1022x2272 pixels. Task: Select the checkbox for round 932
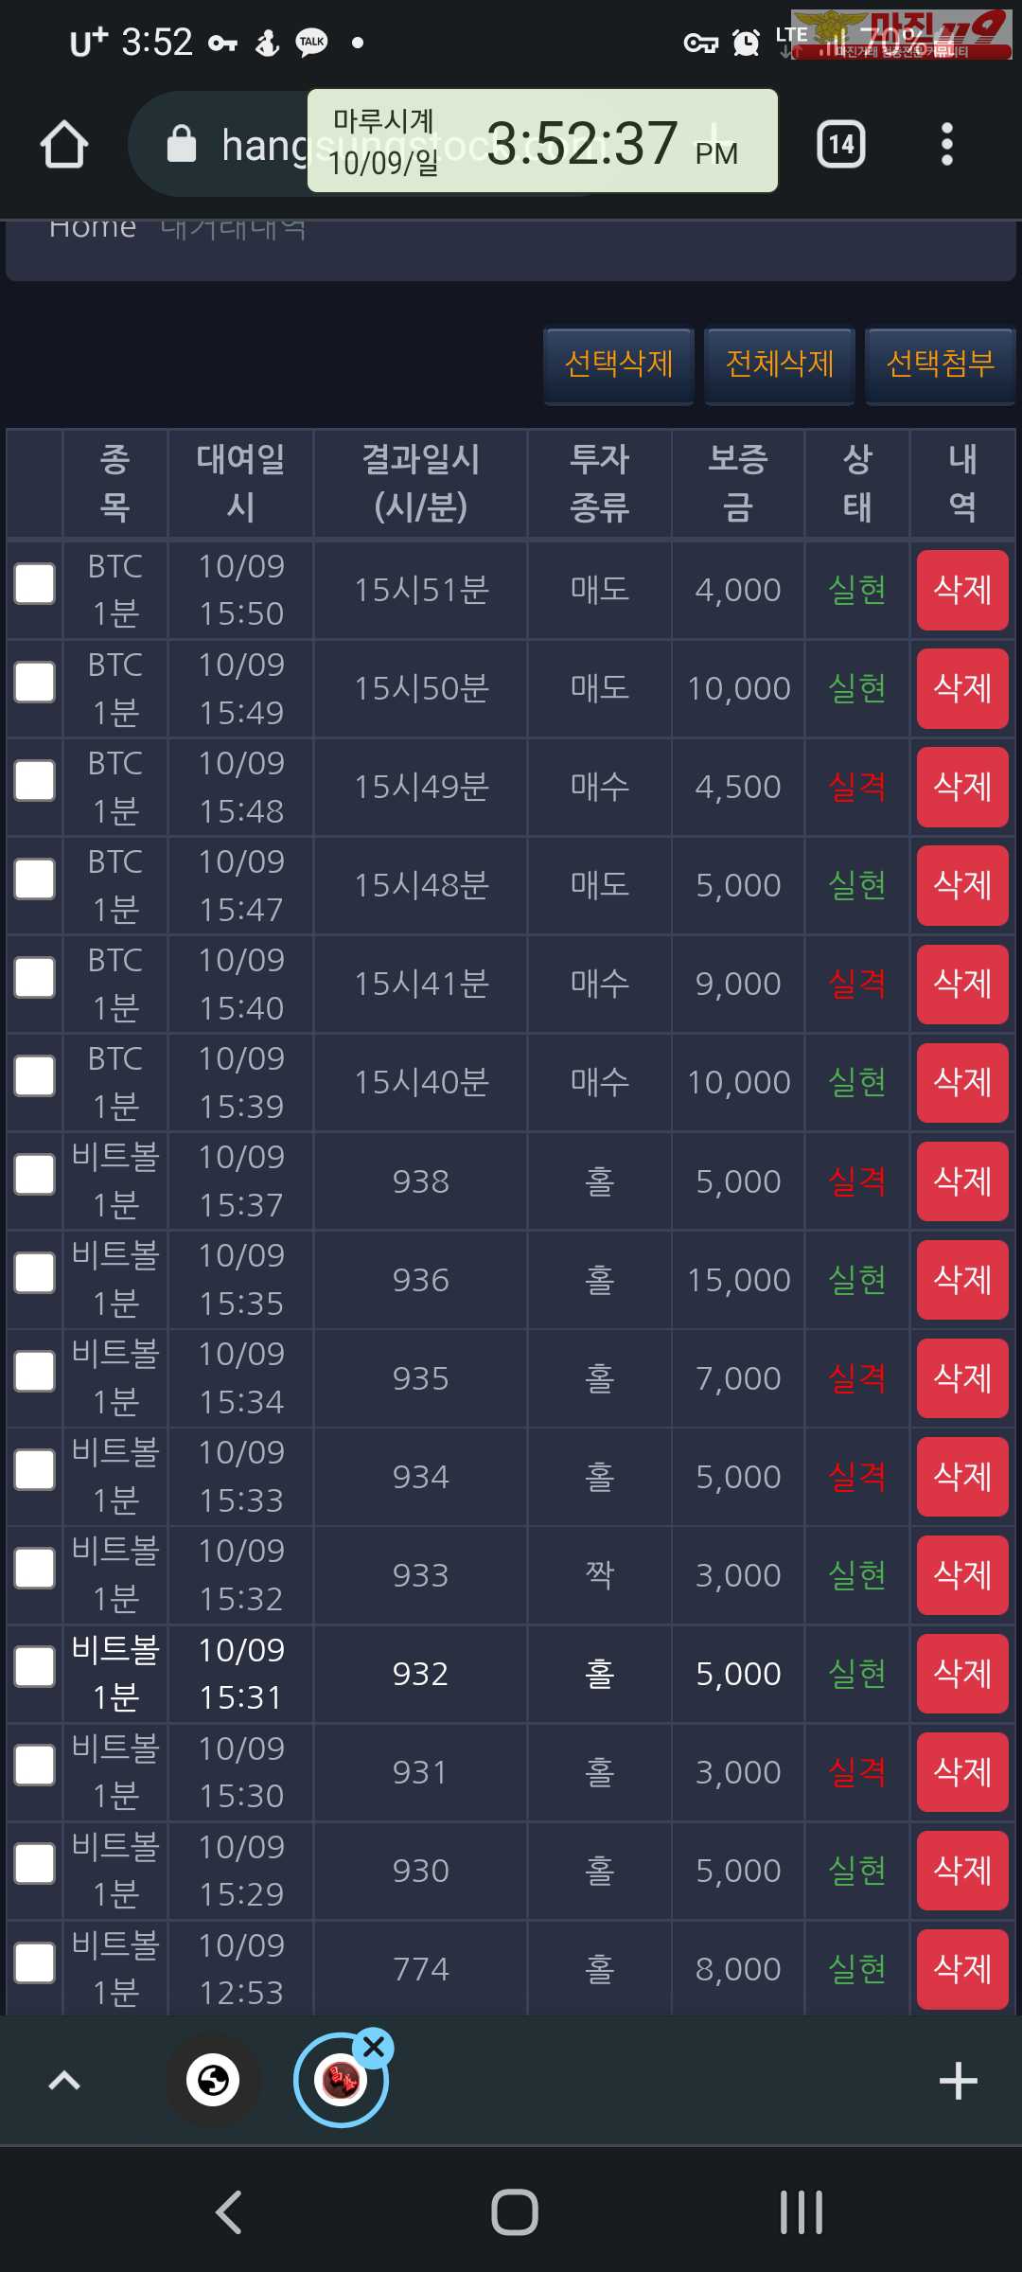click(x=35, y=1667)
